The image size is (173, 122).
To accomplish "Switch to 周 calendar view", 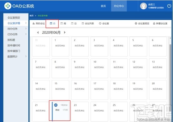I will click(x=63, y=23).
